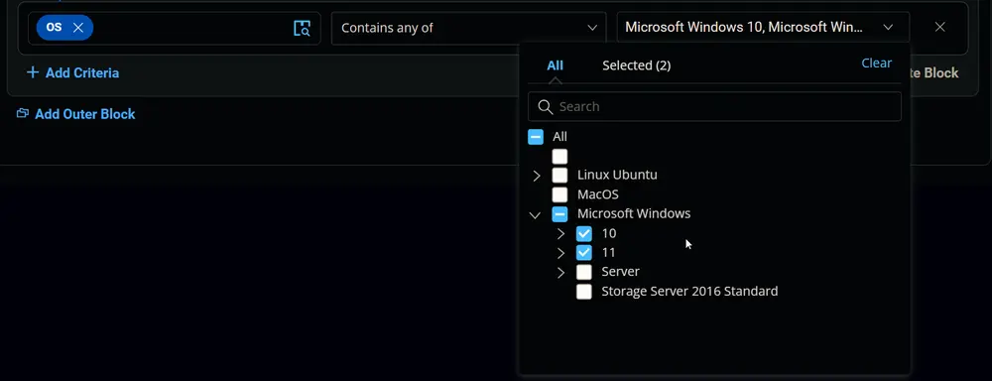Uncheck the Windows 11 checkbox
The height and width of the screenshot is (381, 992).
pos(584,253)
